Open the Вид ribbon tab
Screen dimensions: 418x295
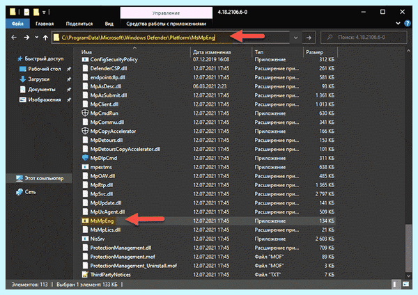click(x=109, y=24)
